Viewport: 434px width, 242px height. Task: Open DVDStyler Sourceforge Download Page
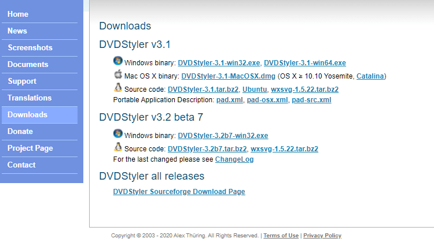point(179,192)
